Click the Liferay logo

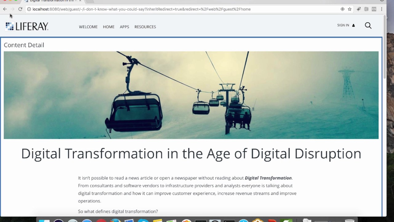pos(27,27)
